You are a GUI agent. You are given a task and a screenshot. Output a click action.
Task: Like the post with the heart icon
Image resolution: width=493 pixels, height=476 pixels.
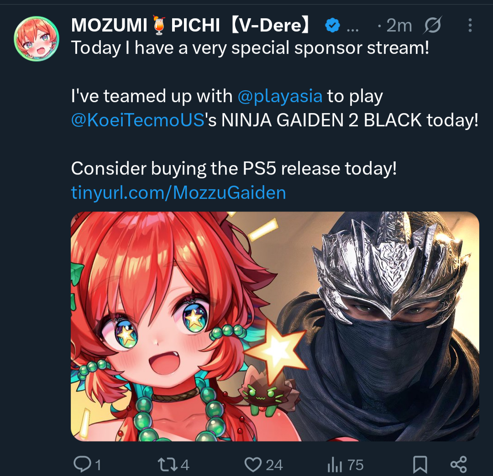click(253, 465)
